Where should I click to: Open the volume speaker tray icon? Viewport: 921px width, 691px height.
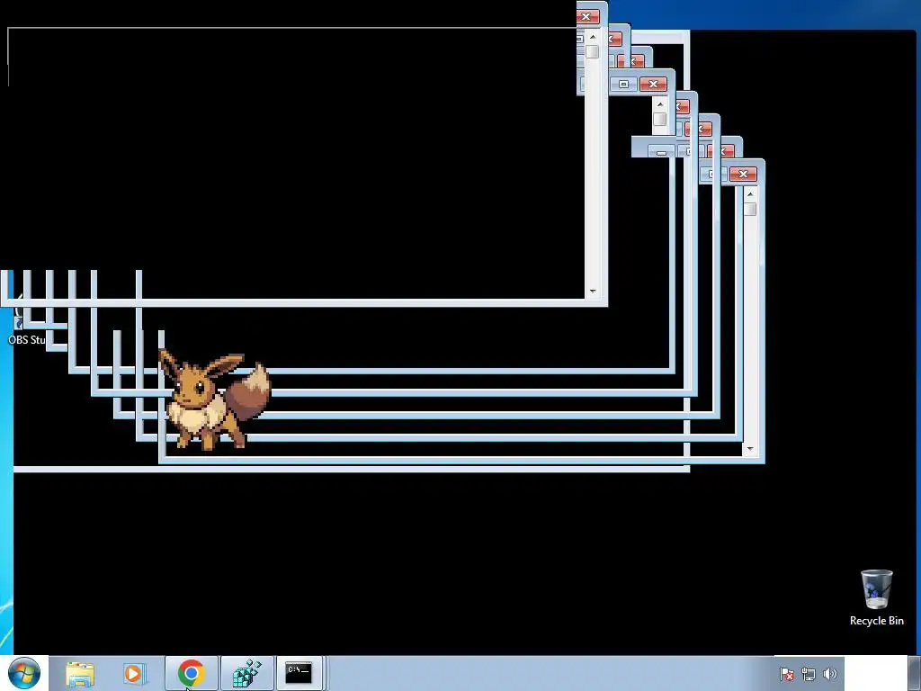coord(830,674)
